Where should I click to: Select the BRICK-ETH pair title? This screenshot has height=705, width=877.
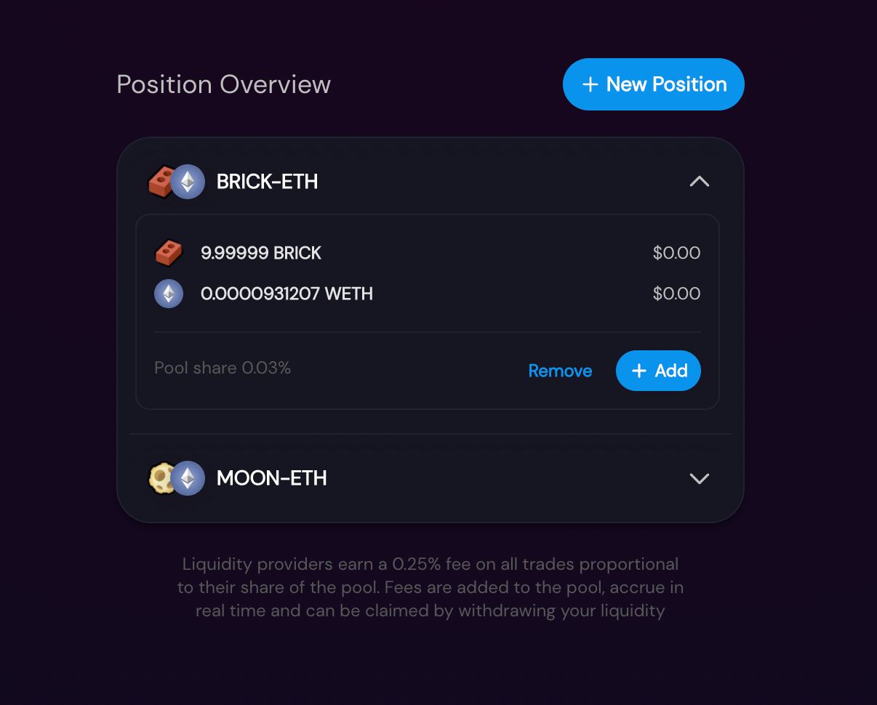pyautogui.click(x=267, y=182)
